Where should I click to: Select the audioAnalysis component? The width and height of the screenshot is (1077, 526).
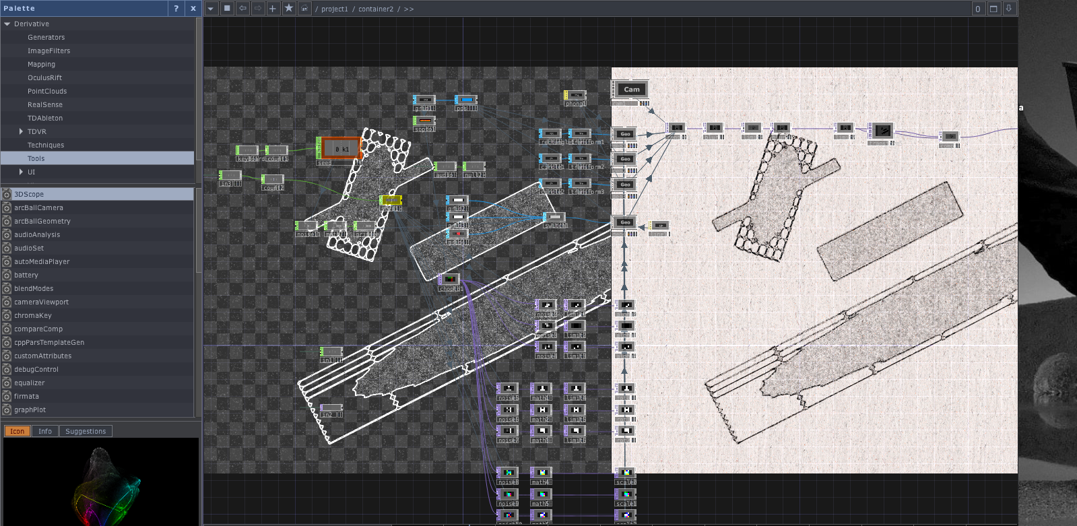[37, 234]
